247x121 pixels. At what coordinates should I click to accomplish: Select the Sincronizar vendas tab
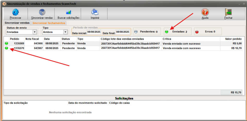17,23
